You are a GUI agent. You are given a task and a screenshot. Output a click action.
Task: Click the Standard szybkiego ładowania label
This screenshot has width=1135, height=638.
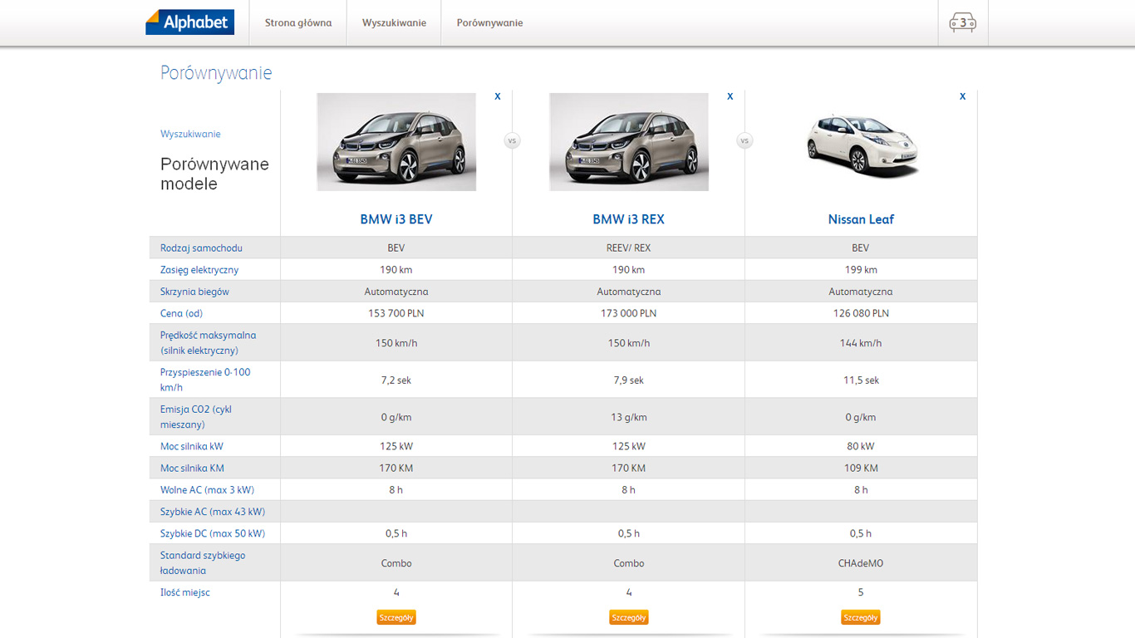coord(203,562)
